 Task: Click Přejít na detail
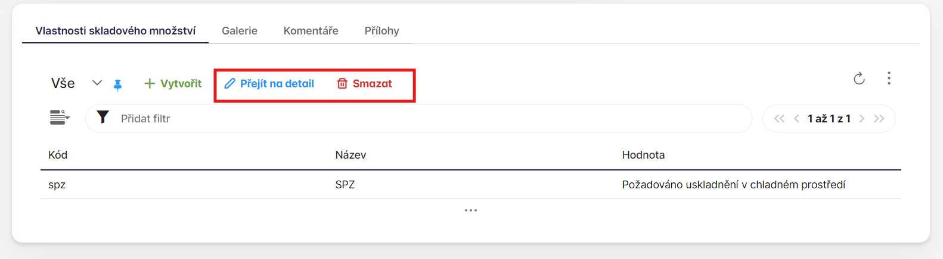pos(269,84)
